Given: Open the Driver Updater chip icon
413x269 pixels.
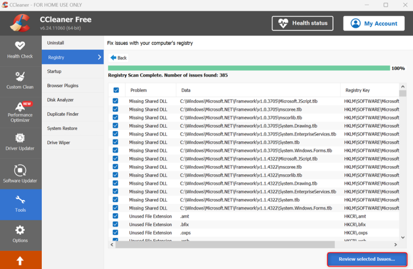Looking at the screenshot, I should point(19,138).
